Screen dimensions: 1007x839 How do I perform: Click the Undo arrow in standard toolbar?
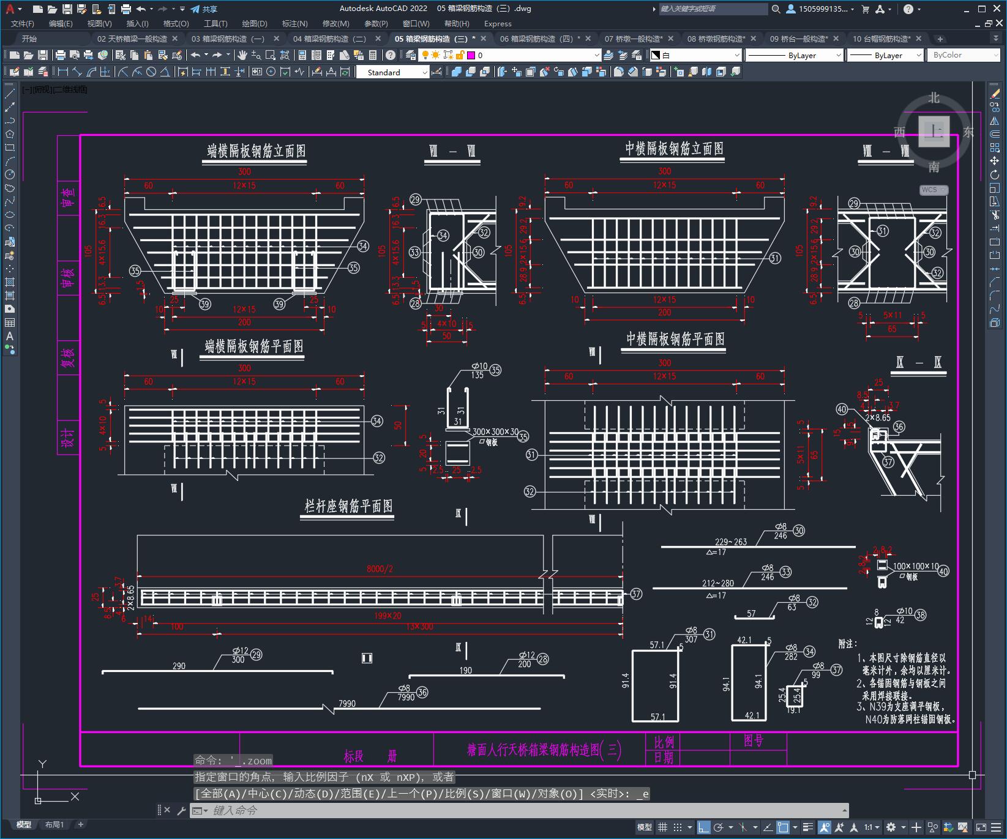[x=195, y=55]
